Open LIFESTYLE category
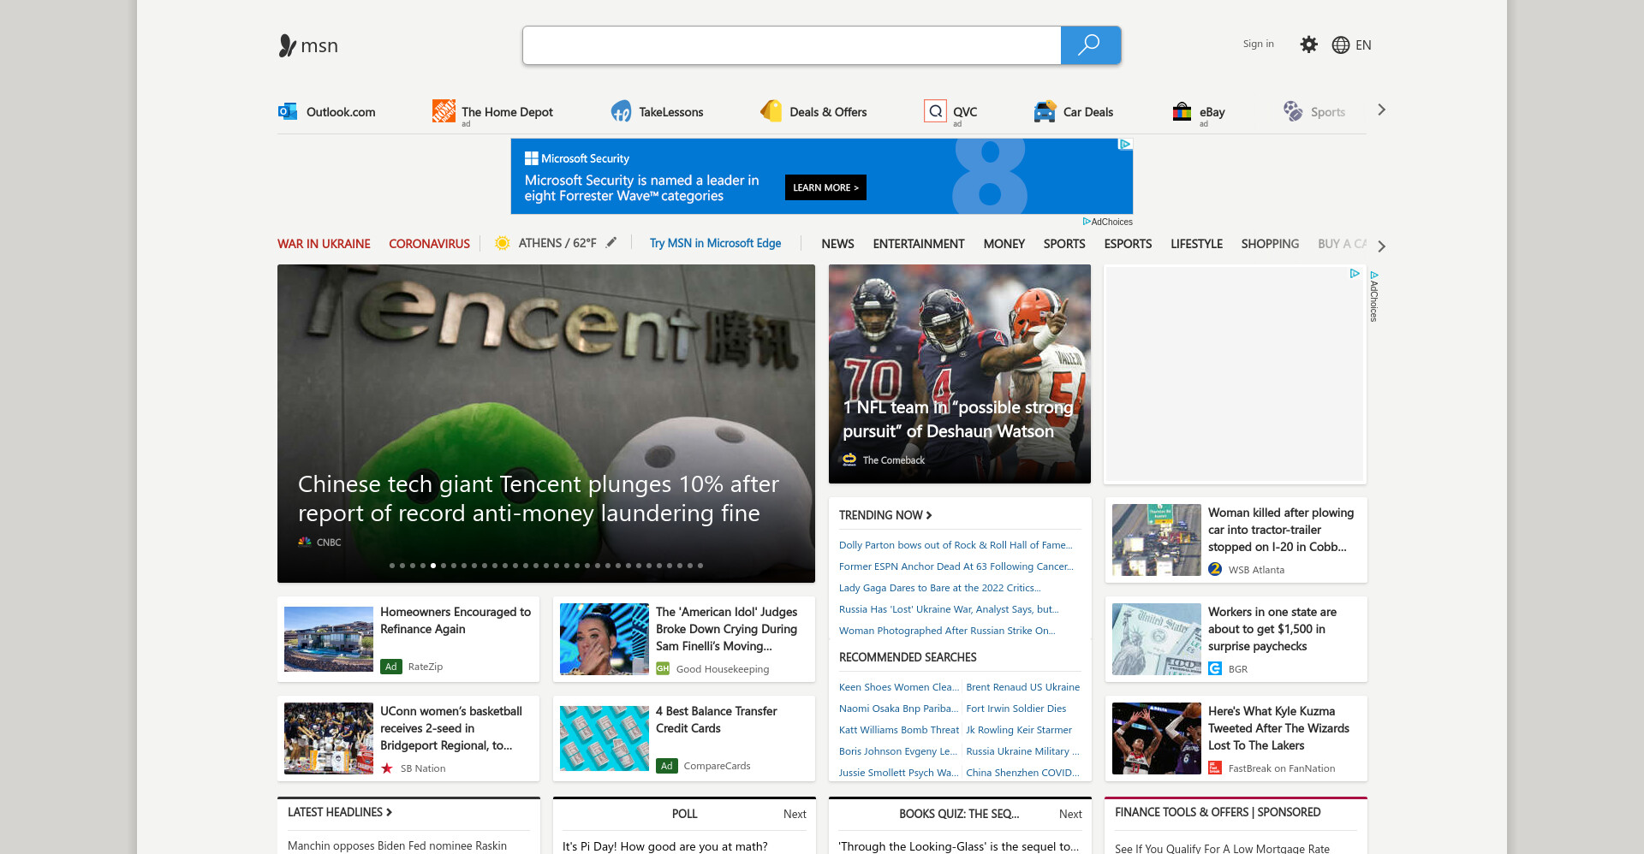The width and height of the screenshot is (1644, 854). (1196, 244)
